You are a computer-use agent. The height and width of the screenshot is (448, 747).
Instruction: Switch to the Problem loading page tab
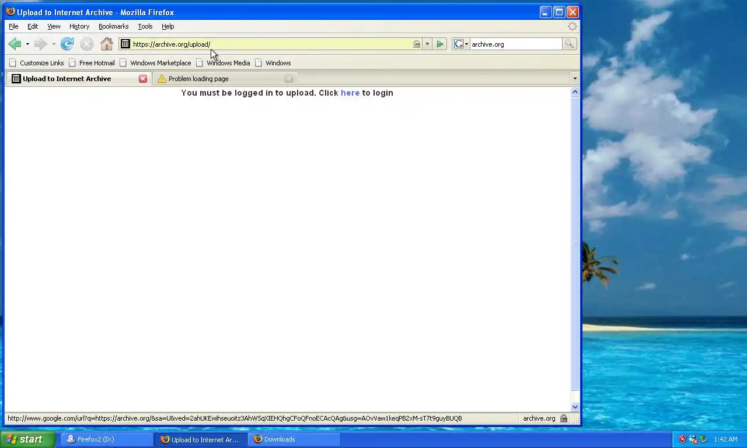click(x=225, y=79)
